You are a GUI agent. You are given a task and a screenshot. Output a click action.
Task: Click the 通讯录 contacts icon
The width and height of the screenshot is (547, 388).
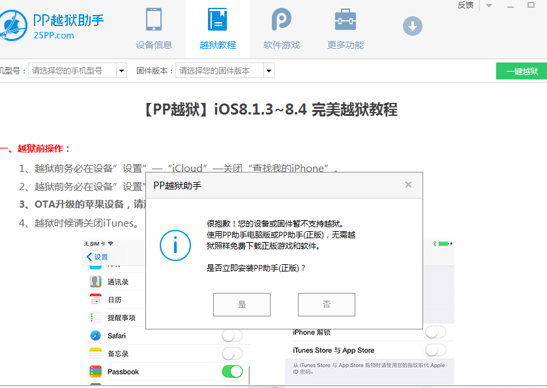coord(95,281)
